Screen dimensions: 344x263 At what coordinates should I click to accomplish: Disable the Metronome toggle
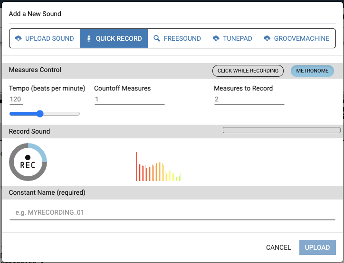tap(312, 71)
